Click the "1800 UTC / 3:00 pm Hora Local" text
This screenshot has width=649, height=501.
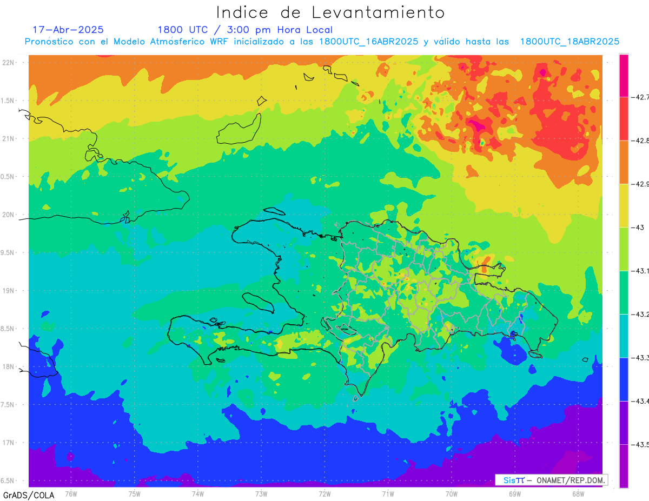tap(245, 30)
